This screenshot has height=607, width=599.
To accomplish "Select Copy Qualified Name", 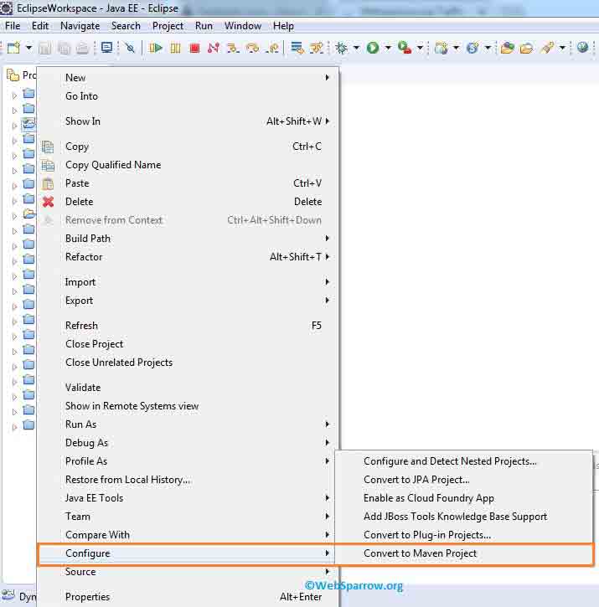I will click(188, 165).
